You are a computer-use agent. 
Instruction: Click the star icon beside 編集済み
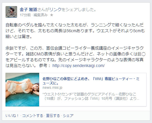tap(52, 15)
